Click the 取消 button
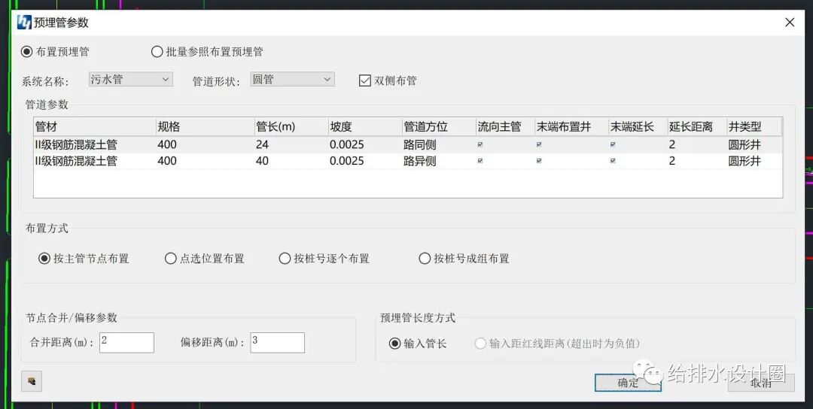Image resolution: width=813 pixels, height=409 pixels. pyautogui.click(x=760, y=383)
